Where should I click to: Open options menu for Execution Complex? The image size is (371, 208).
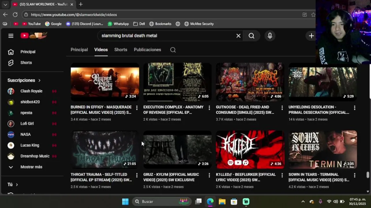pyautogui.click(x=209, y=108)
